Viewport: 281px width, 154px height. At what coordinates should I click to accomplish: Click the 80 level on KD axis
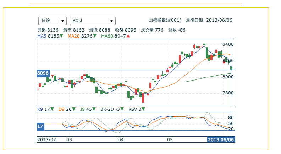231,118
